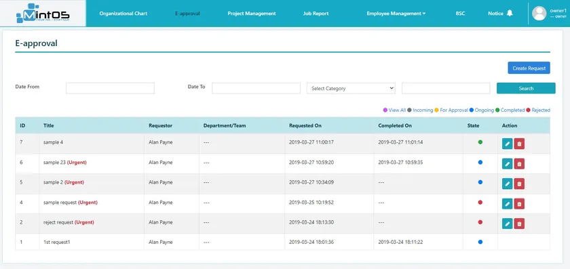Focus the keyword search text field
Image resolution: width=570 pixels, height=269 pixels.
(x=446, y=88)
